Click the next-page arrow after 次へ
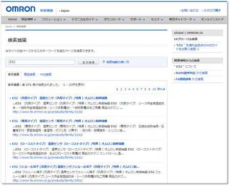 tap(164, 89)
